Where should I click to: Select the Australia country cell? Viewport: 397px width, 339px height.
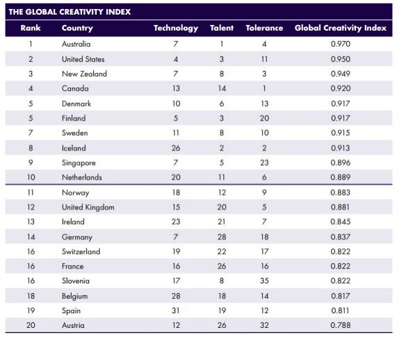(76, 44)
